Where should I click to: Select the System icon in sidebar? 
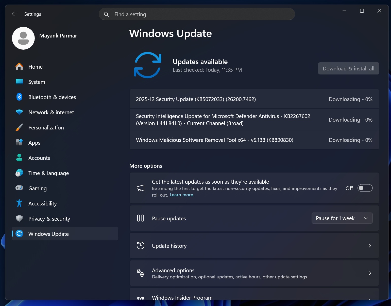point(19,82)
